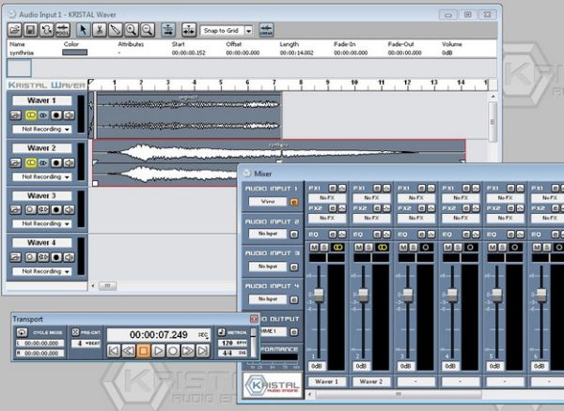The image size is (564, 411).
Task: Click the crossfade/split icon beside the Snap to Grid box
Action: tap(189, 30)
